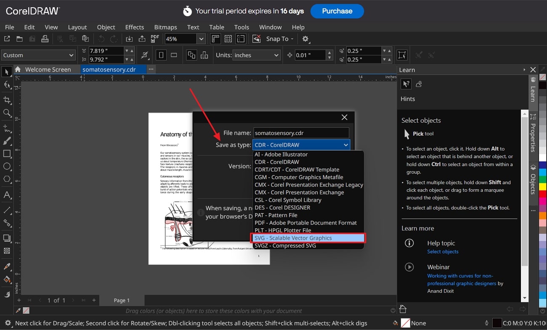This screenshot has height=330, width=547.
Task: Open the document tab overflow button
Action: [151, 69]
